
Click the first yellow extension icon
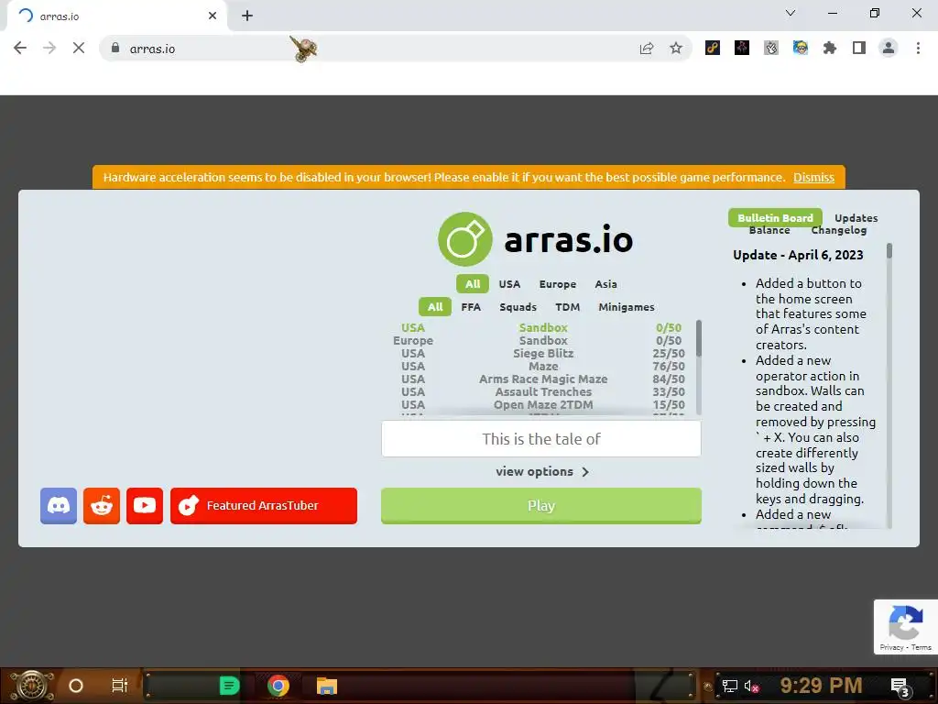click(713, 48)
